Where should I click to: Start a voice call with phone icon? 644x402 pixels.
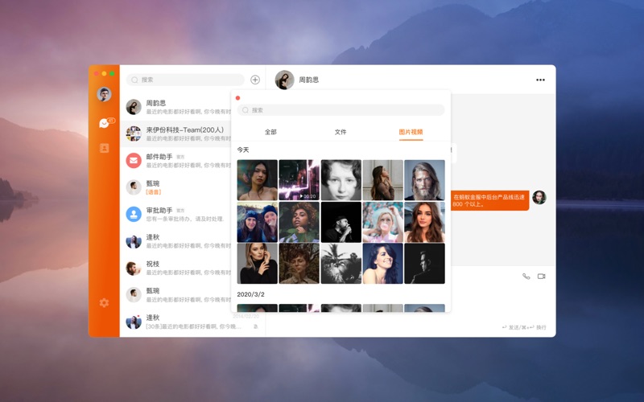pos(526,277)
